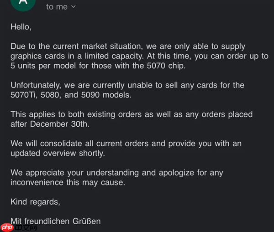
Task: Click the "Mit freundlichen Grüßen" closing line
Action: click(x=55, y=222)
